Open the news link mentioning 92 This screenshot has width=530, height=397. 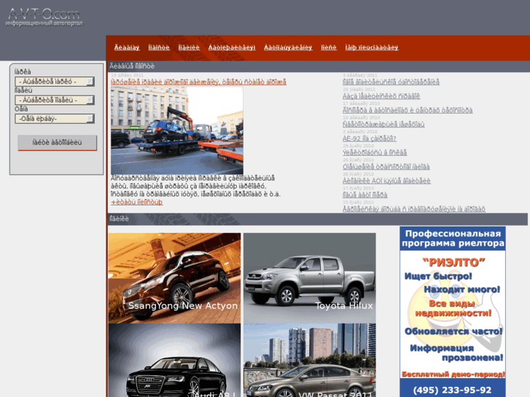click(x=369, y=138)
